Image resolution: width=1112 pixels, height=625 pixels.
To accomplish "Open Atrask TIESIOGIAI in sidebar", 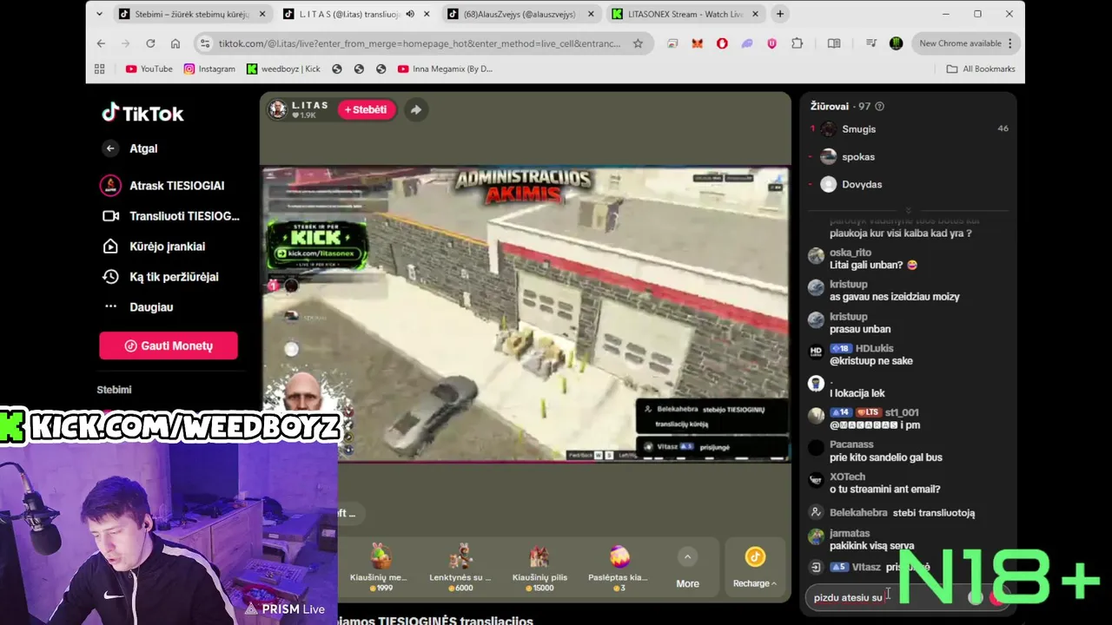I will click(x=164, y=186).
